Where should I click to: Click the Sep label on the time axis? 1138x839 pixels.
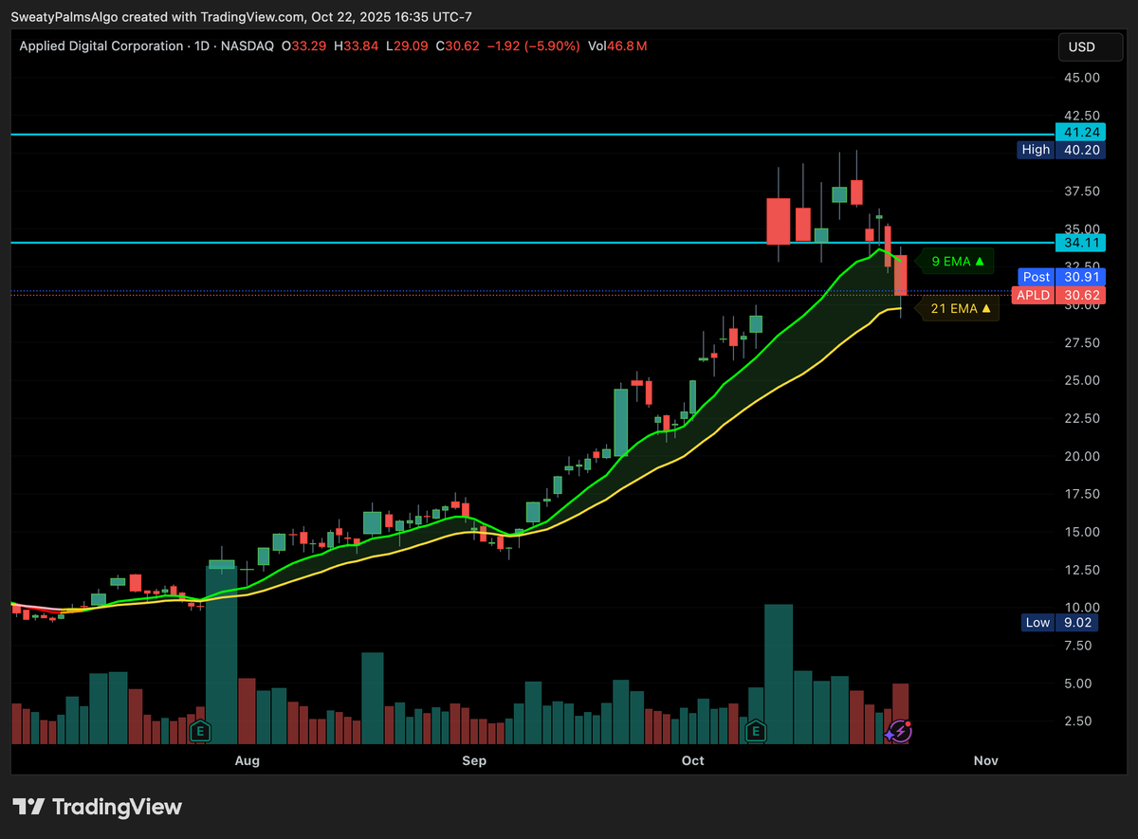pyautogui.click(x=474, y=760)
